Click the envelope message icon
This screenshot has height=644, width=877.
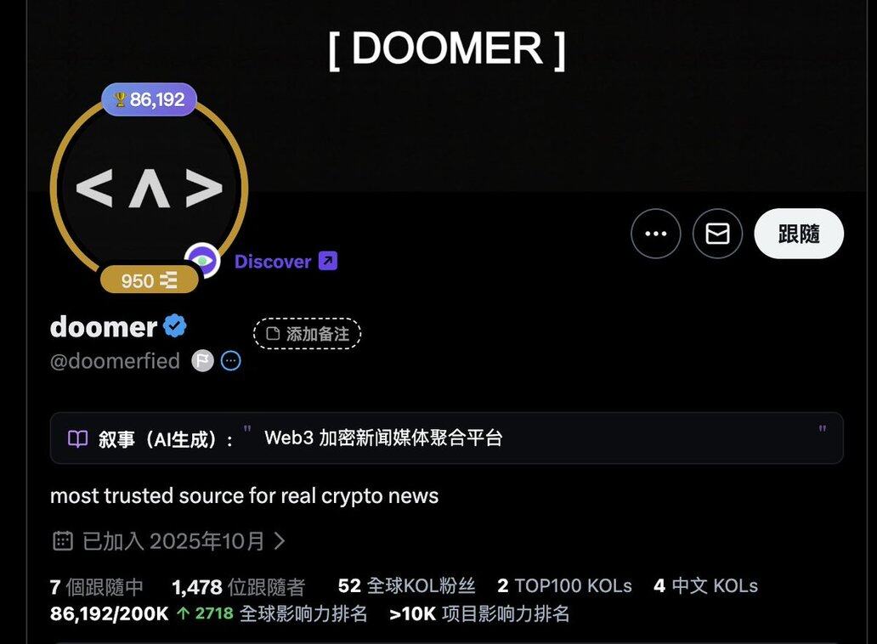[717, 234]
